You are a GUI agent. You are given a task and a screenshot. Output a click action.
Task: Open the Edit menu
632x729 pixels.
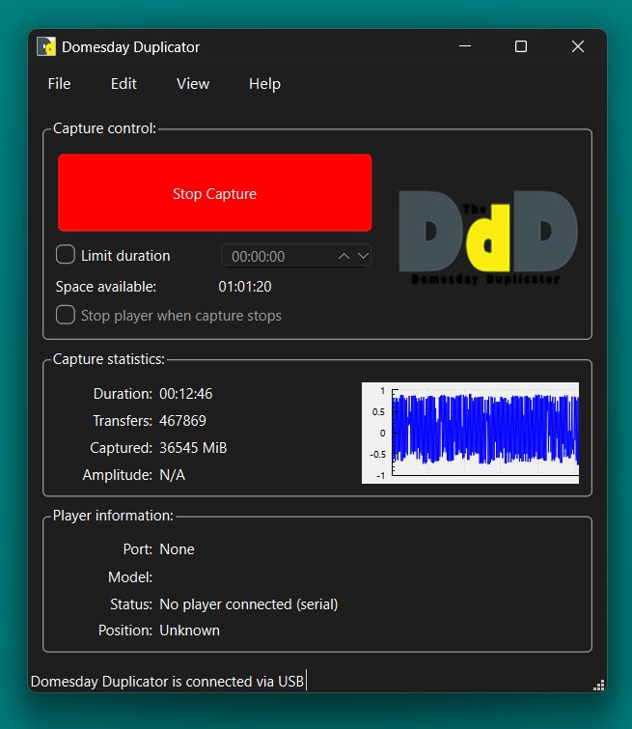[124, 84]
